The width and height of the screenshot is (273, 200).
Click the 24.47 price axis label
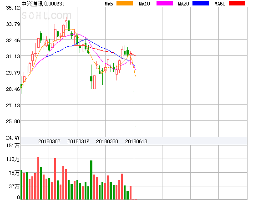tap(13, 138)
